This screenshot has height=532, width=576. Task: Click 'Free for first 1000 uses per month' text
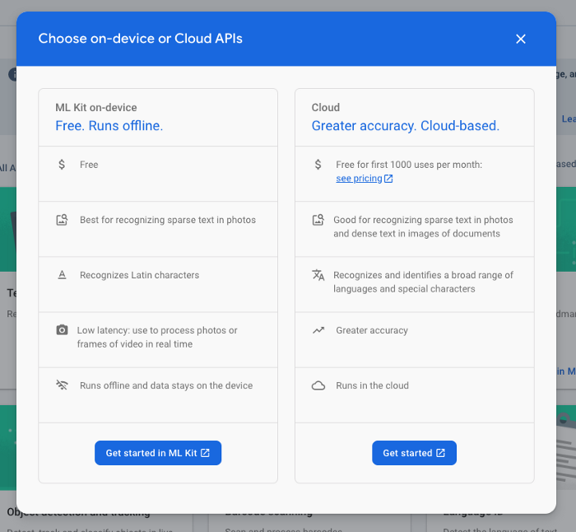coord(409,165)
